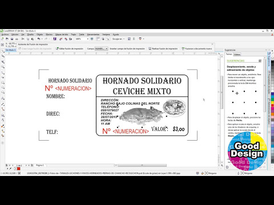274x205 pixels.
Task: Expand the Undo history arrow
Action: pyautogui.click(x=42, y=39)
